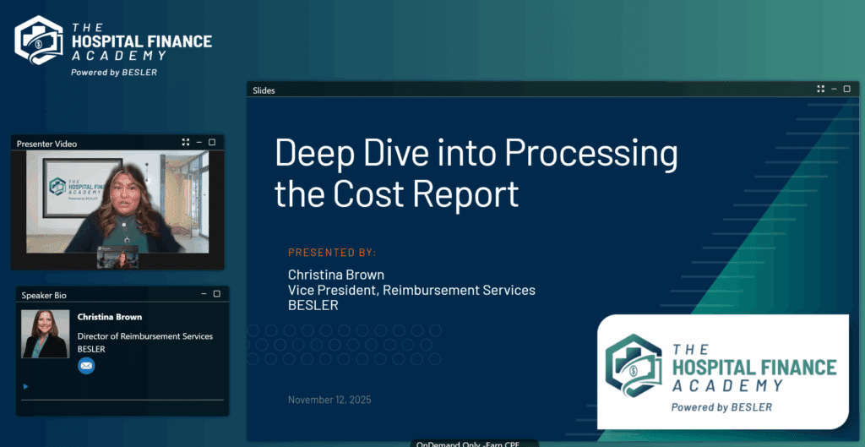Minimize the Slides panel
Viewport: 865px width, 447px height.
click(834, 89)
